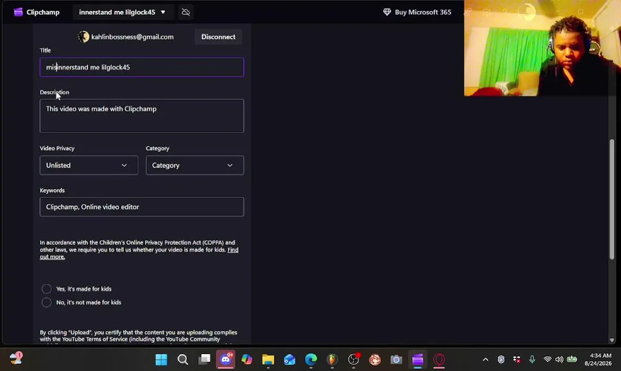
Task: Click the Title input field
Action: [142, 67]
